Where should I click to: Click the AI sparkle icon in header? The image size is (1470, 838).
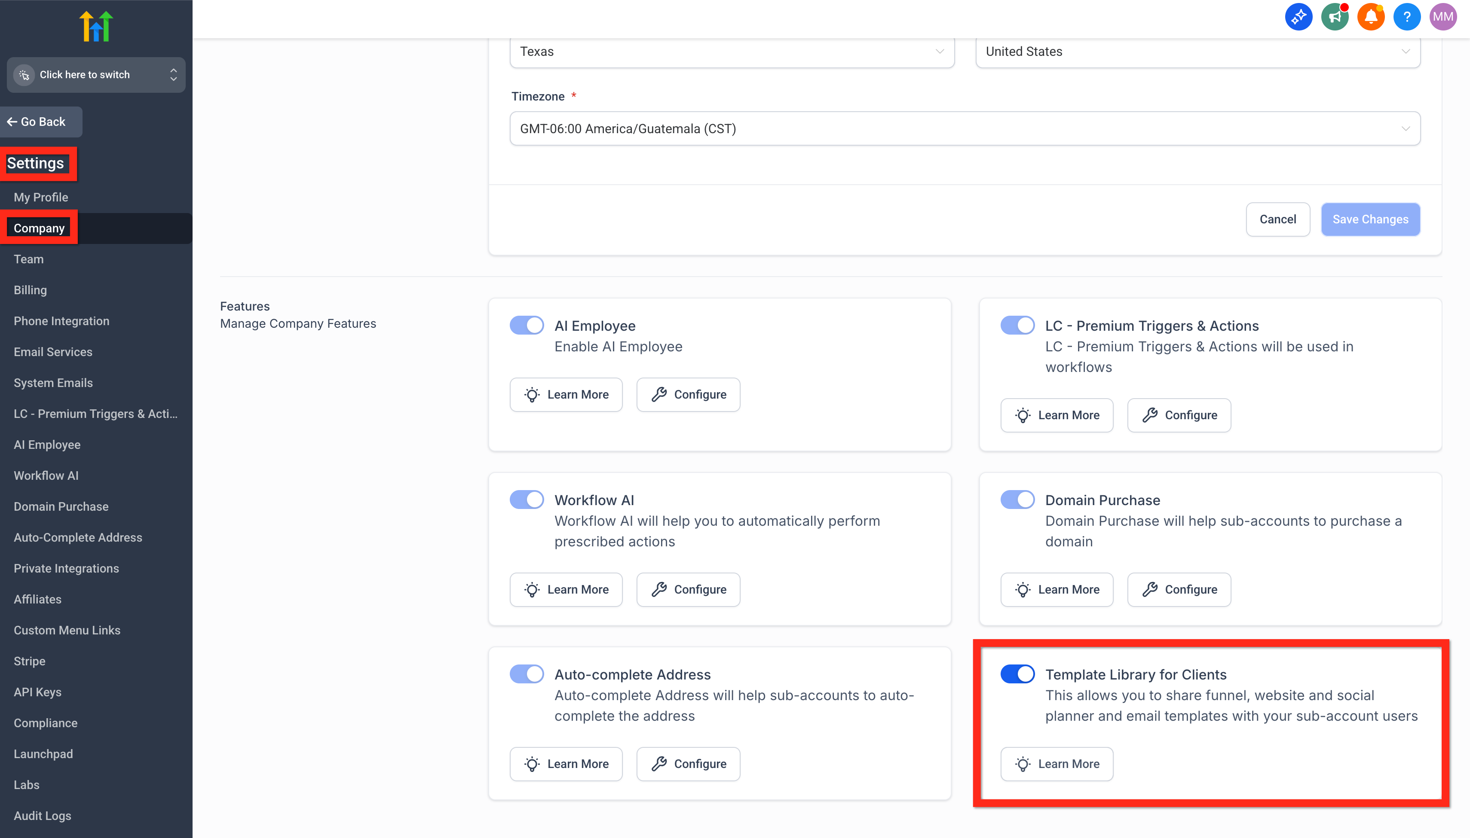[x=1298, y=17]
